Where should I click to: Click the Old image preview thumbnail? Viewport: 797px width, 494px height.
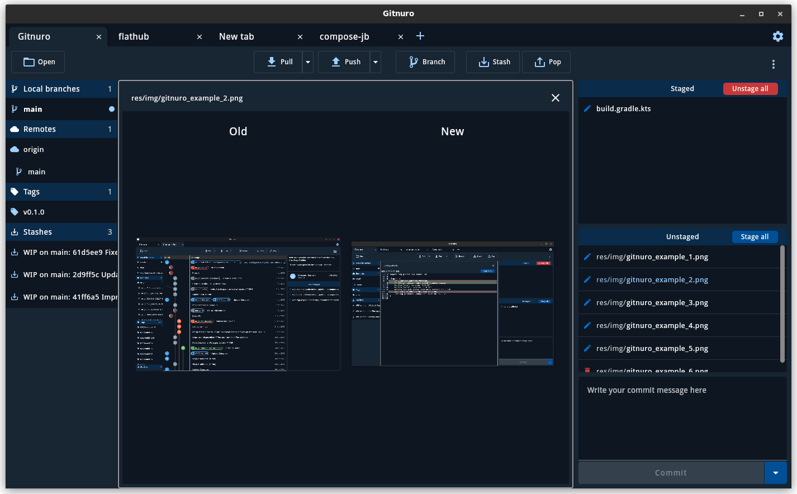click(238, 304)
